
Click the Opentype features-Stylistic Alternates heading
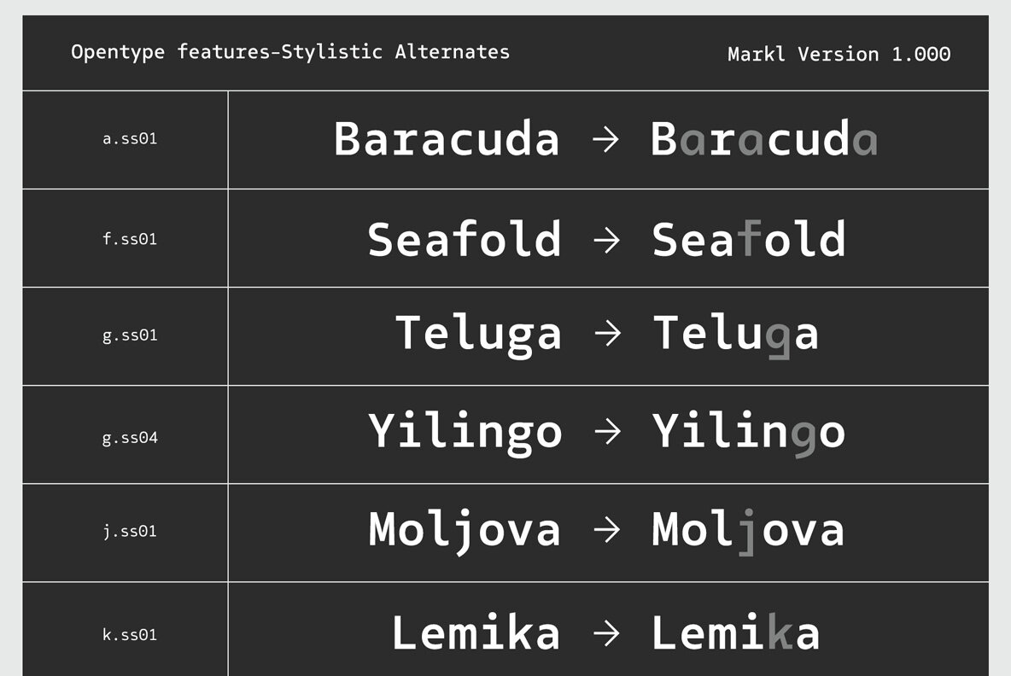[x=290, y=52]
